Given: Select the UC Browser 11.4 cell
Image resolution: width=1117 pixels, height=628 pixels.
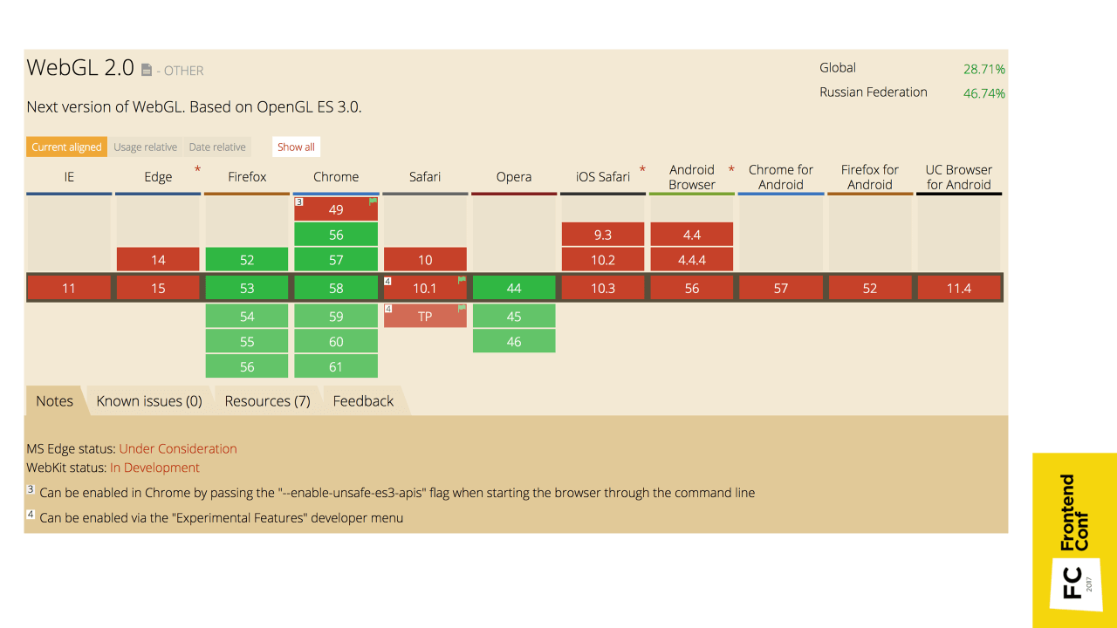Looking at the screenshot, I should click(x=959, y=288).
